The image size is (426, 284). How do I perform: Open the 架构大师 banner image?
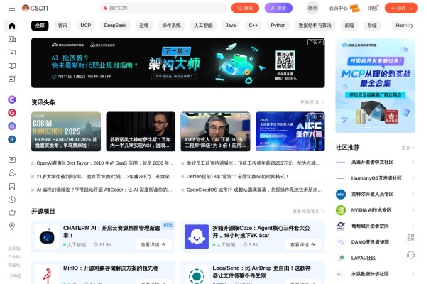click(178, 62)
